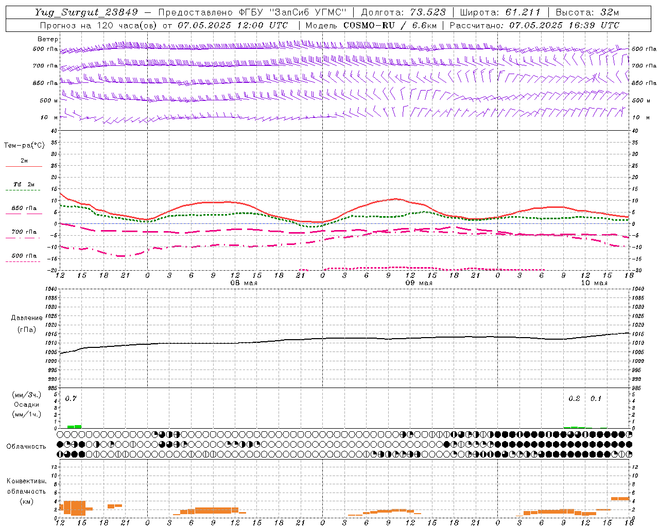Click the 'Предоставлено ФГБУ ЗапСиб УГМС' provider text

[x=252, y=12]
